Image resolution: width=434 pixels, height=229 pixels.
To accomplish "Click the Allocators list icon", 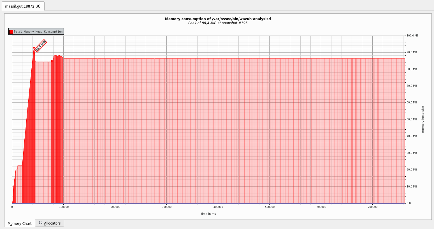I will coord(41,223).
